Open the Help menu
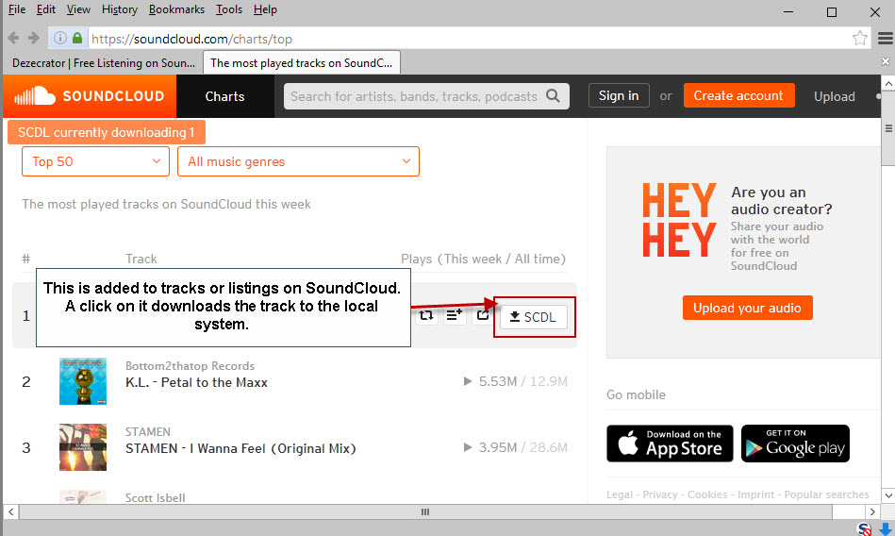Image resolution: width=895 pixels, height=536 pixels. [265, 9]
